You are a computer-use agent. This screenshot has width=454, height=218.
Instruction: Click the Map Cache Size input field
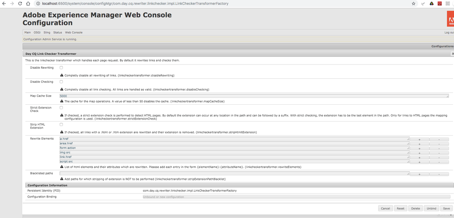pos(254,96)
